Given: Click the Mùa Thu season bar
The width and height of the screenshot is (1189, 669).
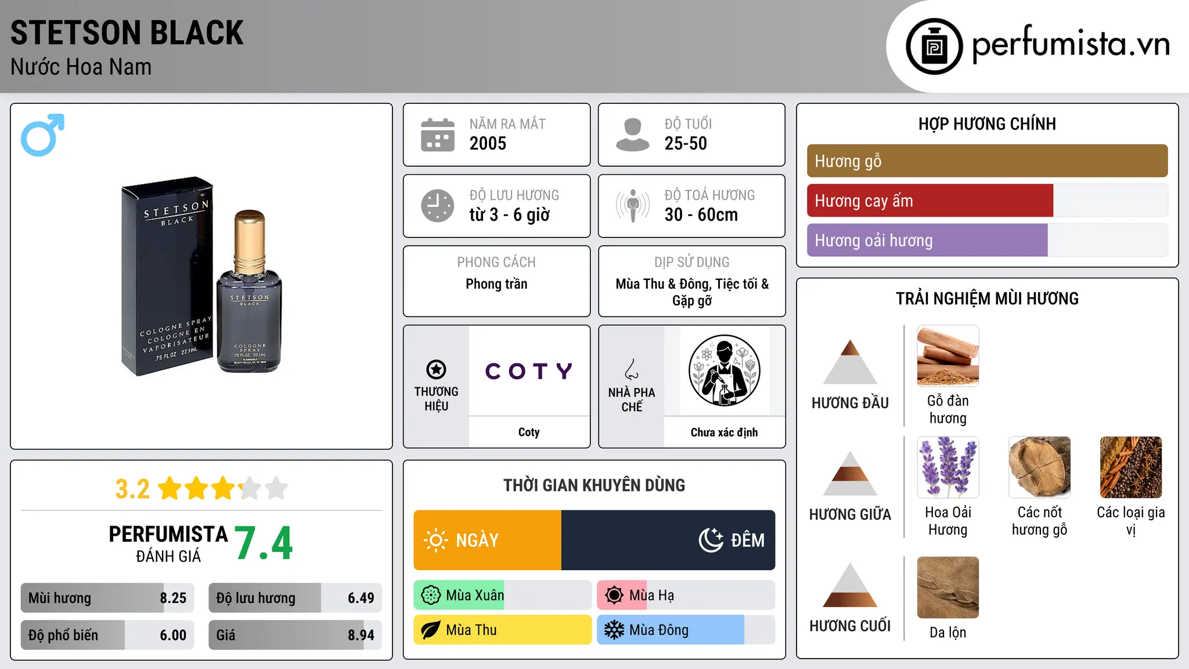Looking at the screenshot, I should pos(502,630).
